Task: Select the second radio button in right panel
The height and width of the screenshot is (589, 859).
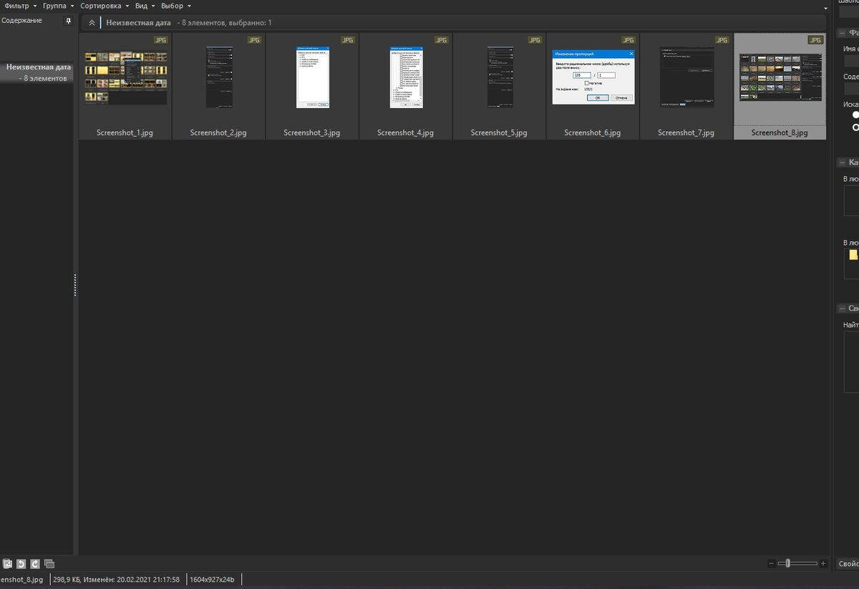Action: coord(855,127)
